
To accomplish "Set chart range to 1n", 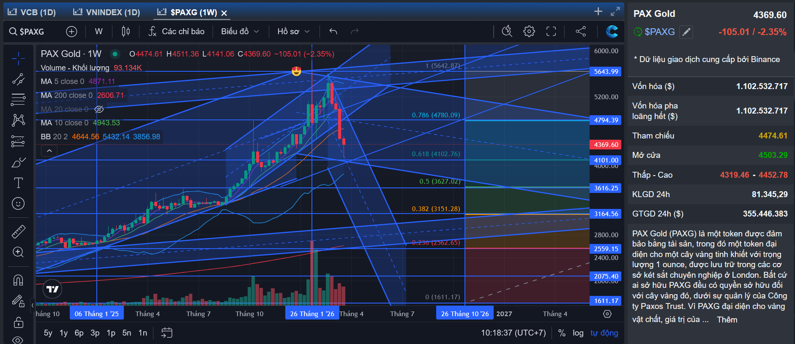I will click(x=143, y=333).
